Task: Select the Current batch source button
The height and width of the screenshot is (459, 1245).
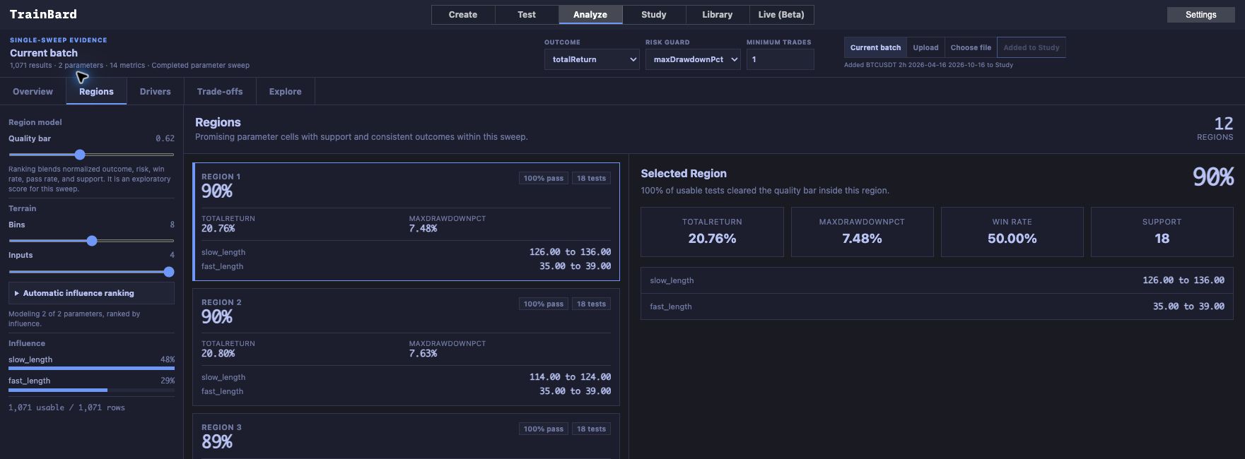Action: coord(875,47)
